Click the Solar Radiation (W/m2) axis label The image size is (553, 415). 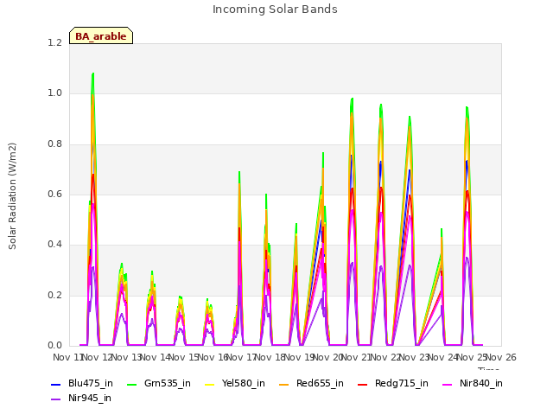coord(12,196)
